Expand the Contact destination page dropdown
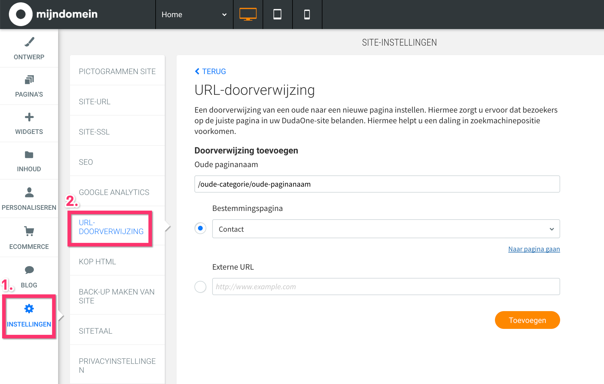The width and height of the screenshot is (604, 384). click(386, 229)
